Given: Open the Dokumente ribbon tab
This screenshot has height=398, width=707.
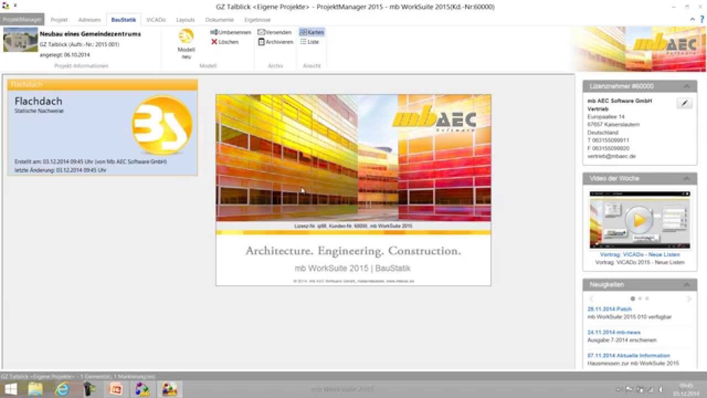Looking at the screenshot, I should (219, 19).
